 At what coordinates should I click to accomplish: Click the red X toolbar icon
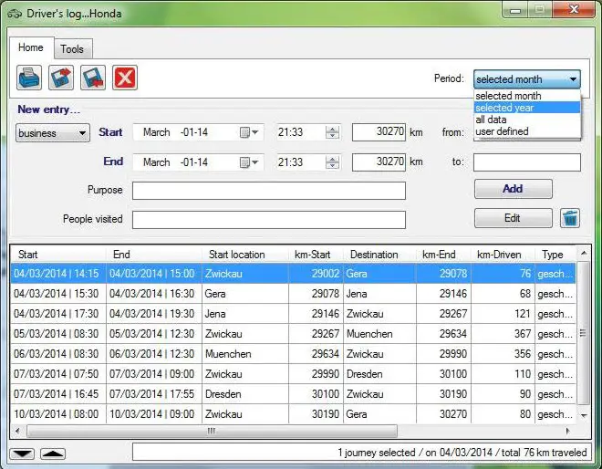coord(125,78)
